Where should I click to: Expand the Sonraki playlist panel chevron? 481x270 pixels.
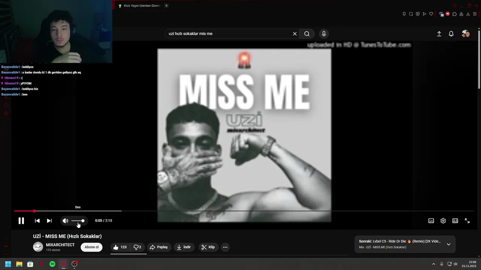click(448, 244)
